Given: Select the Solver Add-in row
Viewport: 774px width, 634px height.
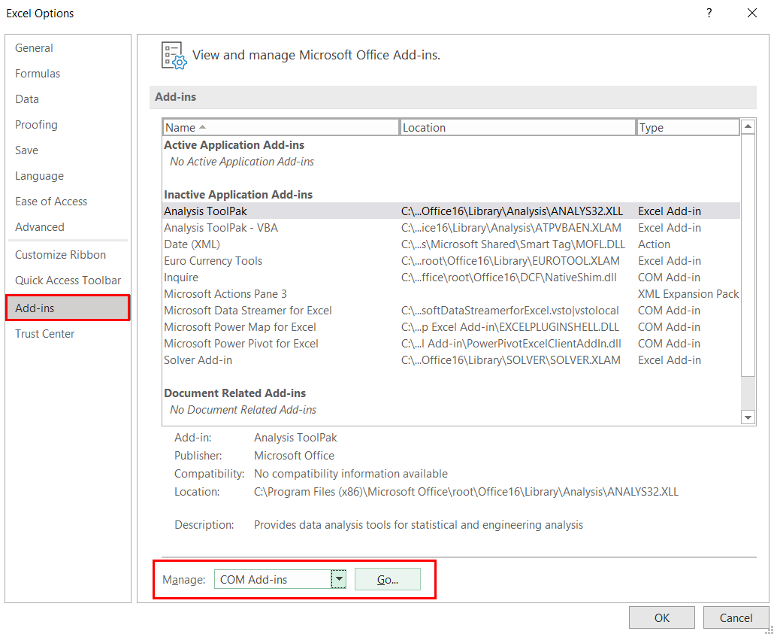Looking at the screenshot, I should 451,360.
